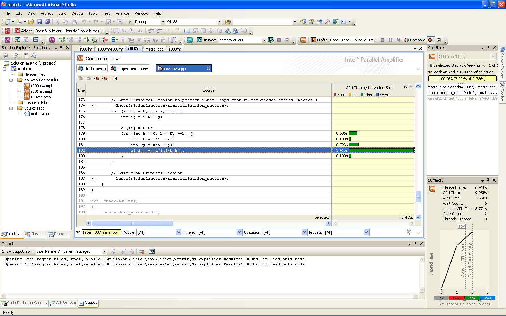Image resolution: width=506 pixels, height=316 pixels.
Task: Click the Advise icon in Parallel Advisor toolbar
Action: tap(18, 31)
